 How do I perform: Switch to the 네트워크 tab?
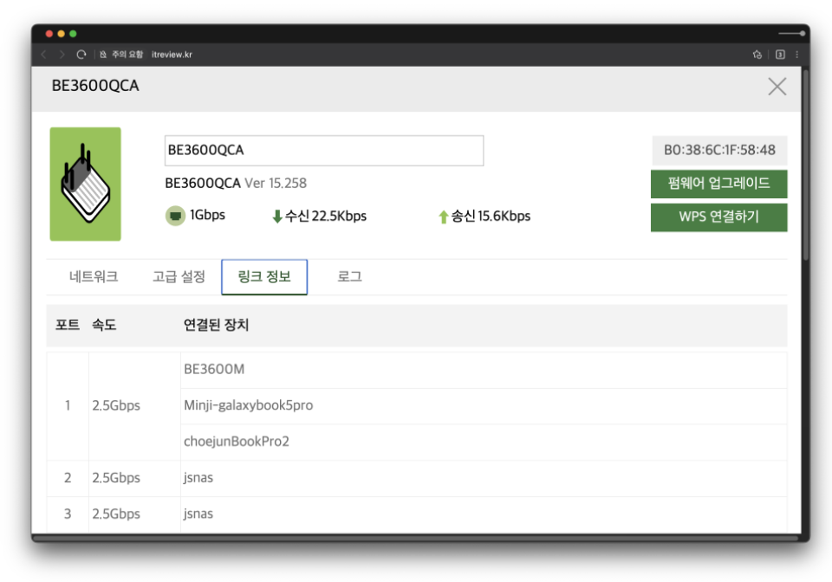(x=94, y=277)
